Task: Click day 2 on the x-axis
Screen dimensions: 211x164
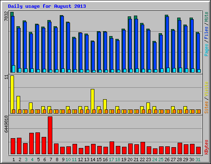Action: [20, 159]
